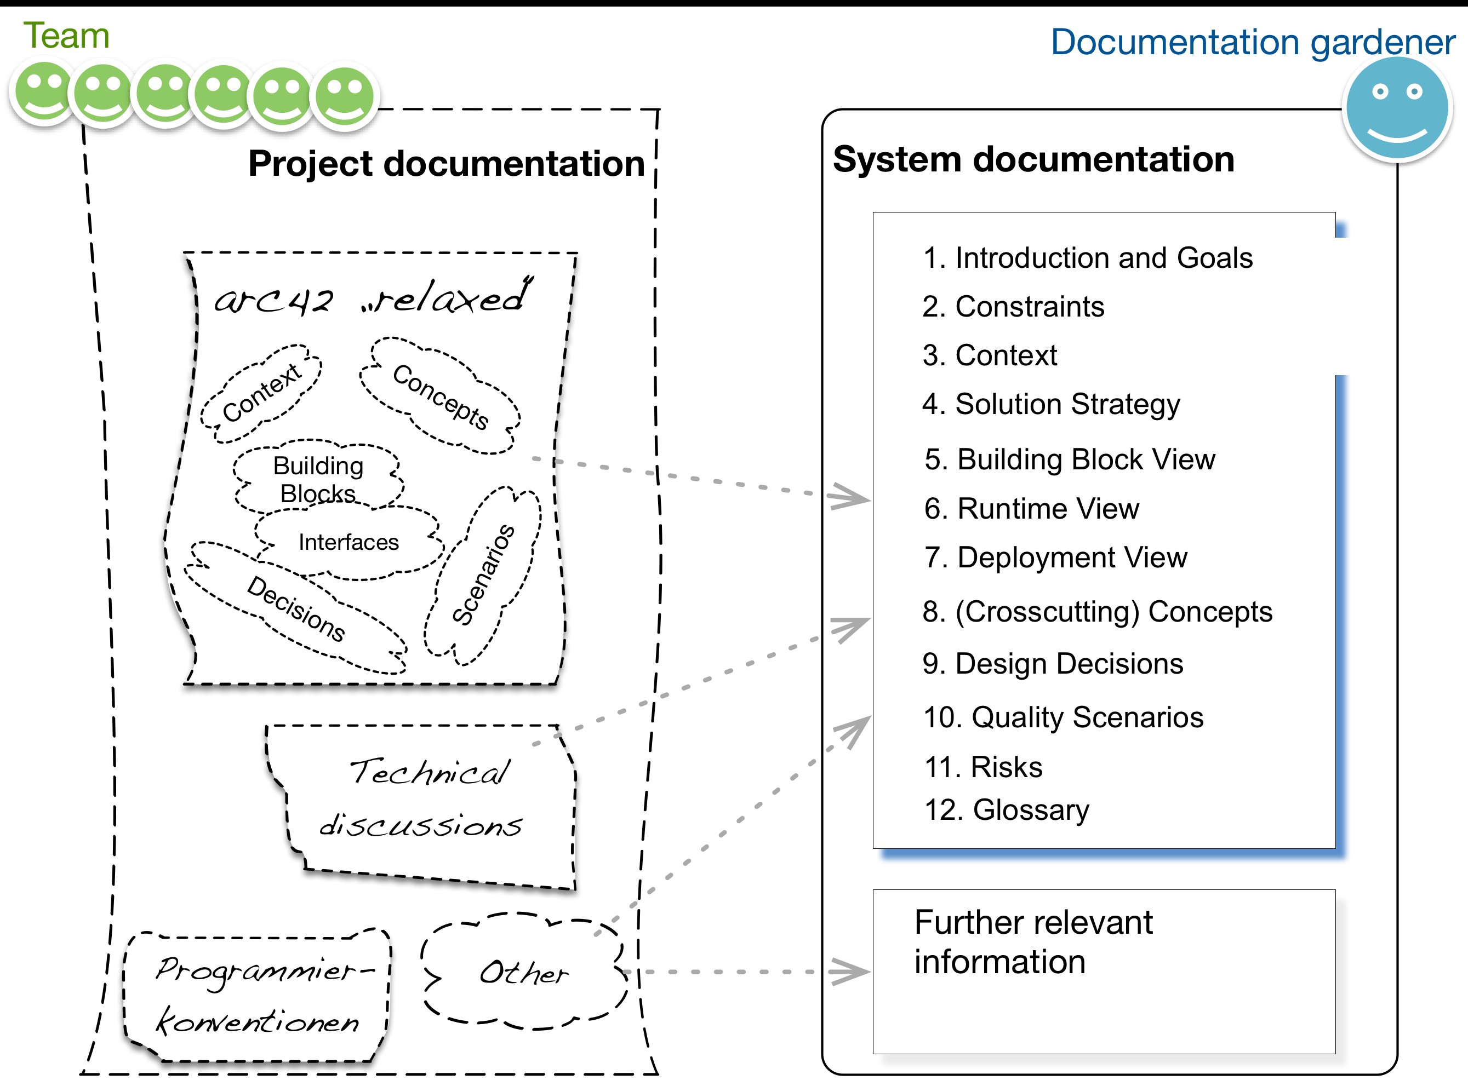Viewport: 1468px width, 1086px height.
Task: Select the Concepts cloud bubble
Action: click(441, 397)
